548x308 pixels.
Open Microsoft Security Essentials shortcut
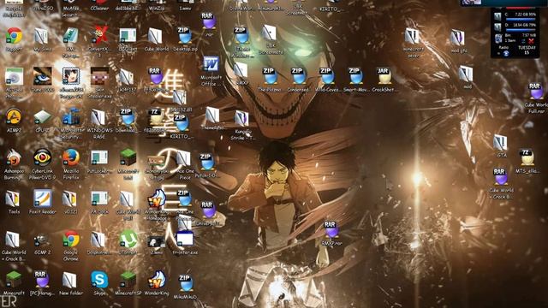[x=71, y=116]
